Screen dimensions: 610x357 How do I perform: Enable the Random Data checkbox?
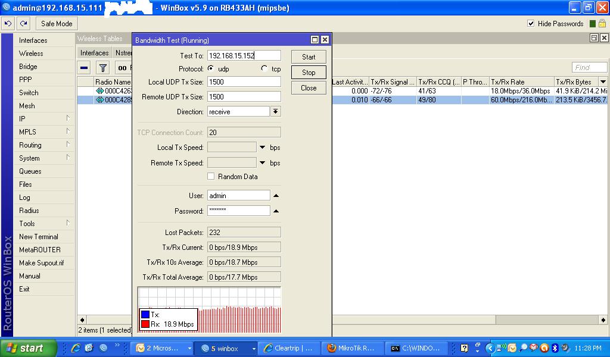(x=211, y=177)
